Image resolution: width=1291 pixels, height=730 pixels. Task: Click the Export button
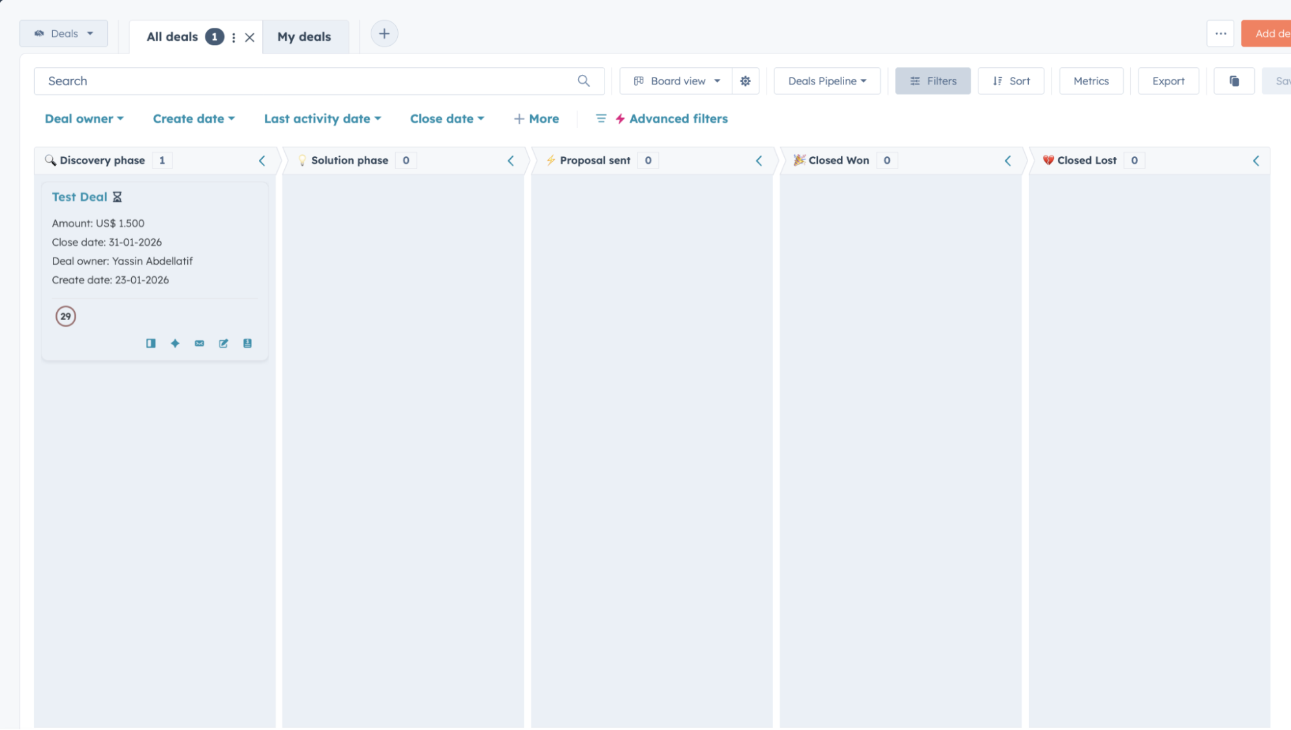(x=1168, y=81)
